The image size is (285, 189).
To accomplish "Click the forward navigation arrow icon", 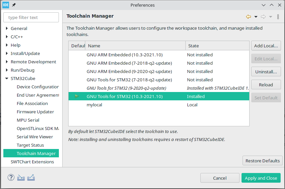I will click(263, 17).
